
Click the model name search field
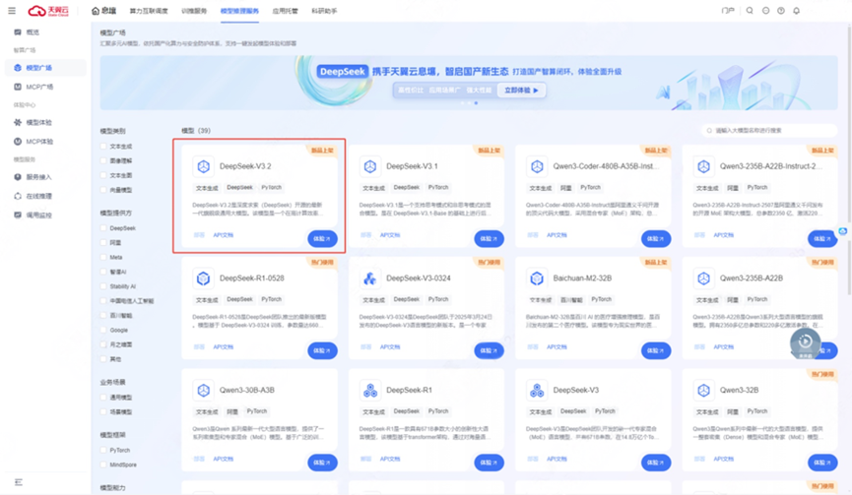coord(769,130)
